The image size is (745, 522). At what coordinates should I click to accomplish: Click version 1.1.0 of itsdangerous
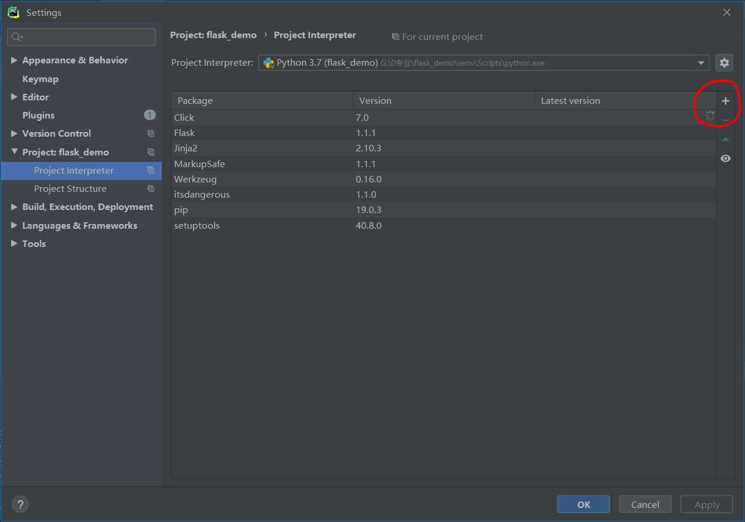366,195
